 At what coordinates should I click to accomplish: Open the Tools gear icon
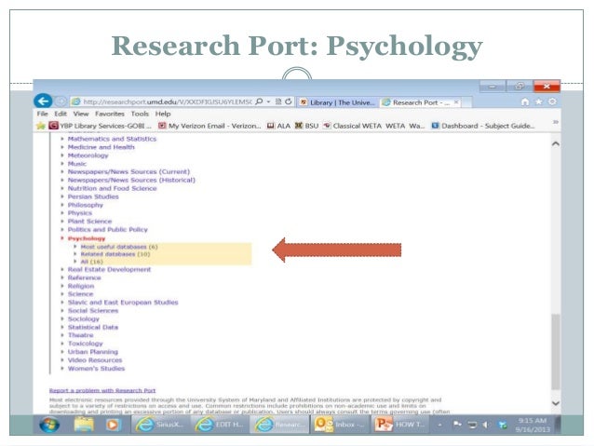[x=552, y=101]
